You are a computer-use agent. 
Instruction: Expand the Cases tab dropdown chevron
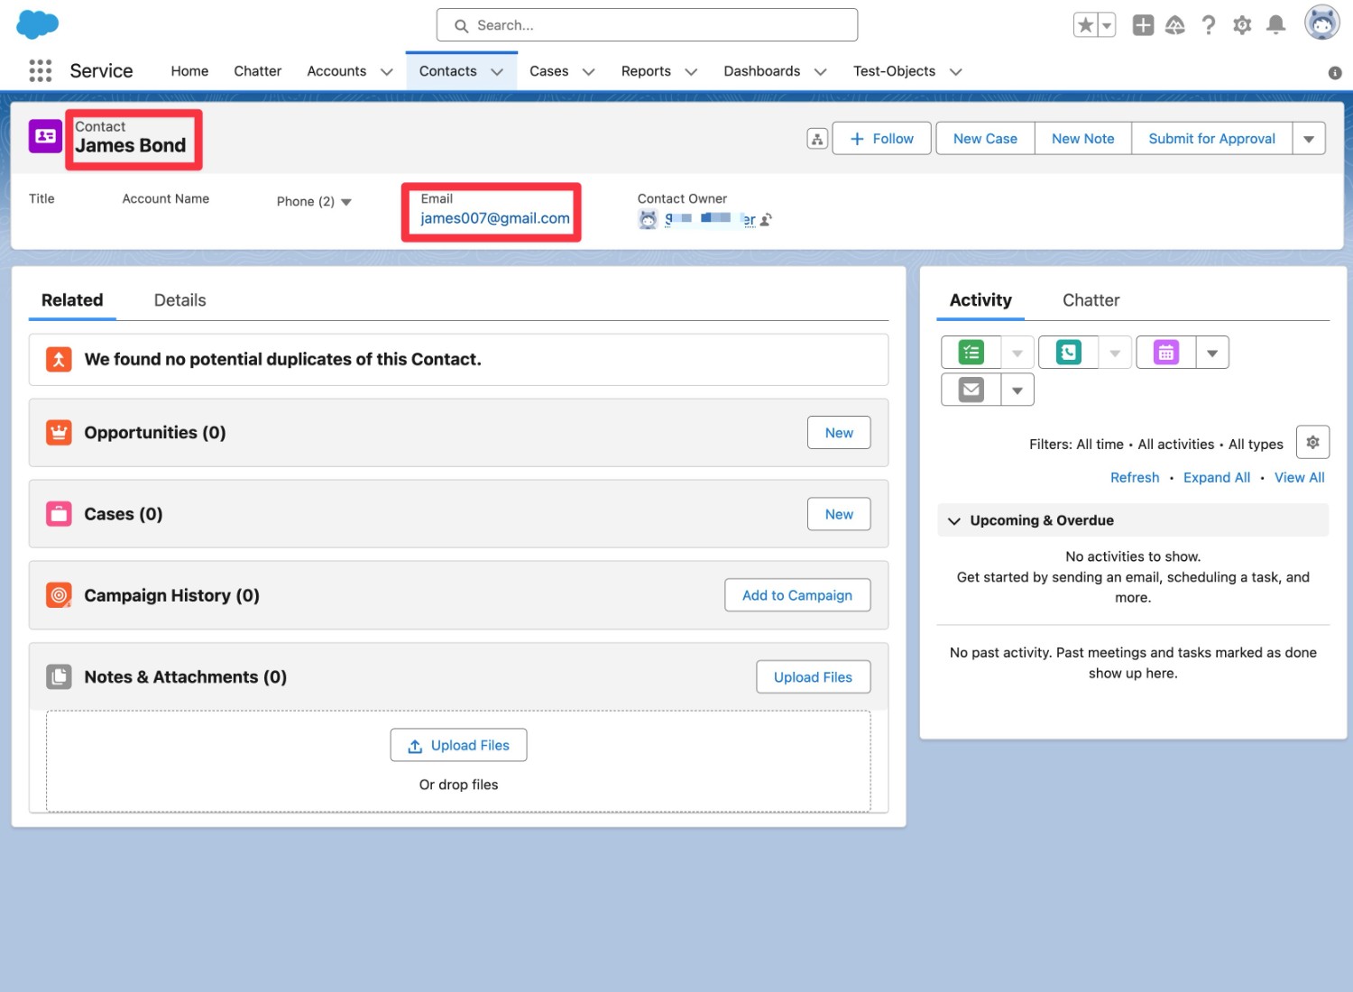tap(589, 72)
